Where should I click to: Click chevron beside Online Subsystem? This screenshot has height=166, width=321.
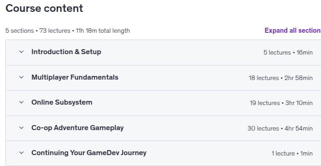tap(21, 102)
